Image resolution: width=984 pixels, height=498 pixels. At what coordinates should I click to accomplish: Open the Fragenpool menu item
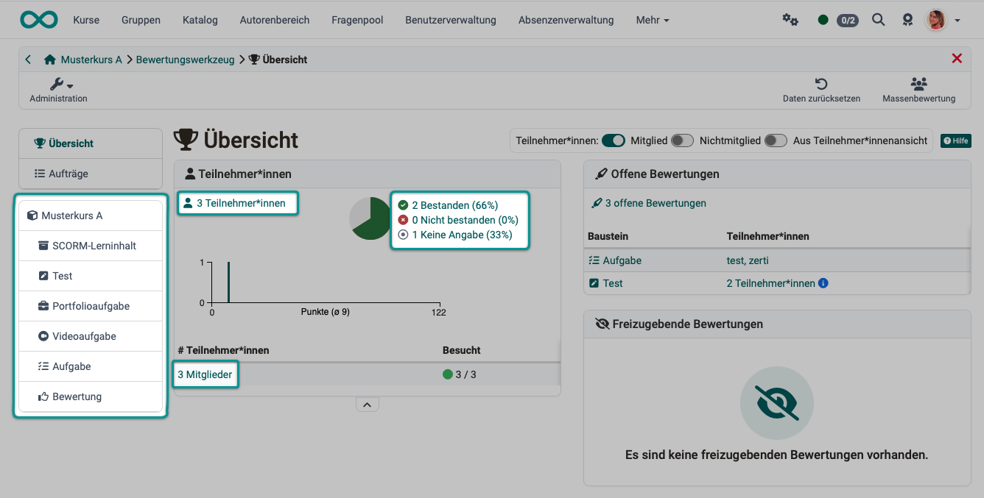click(x=357, y=20)
